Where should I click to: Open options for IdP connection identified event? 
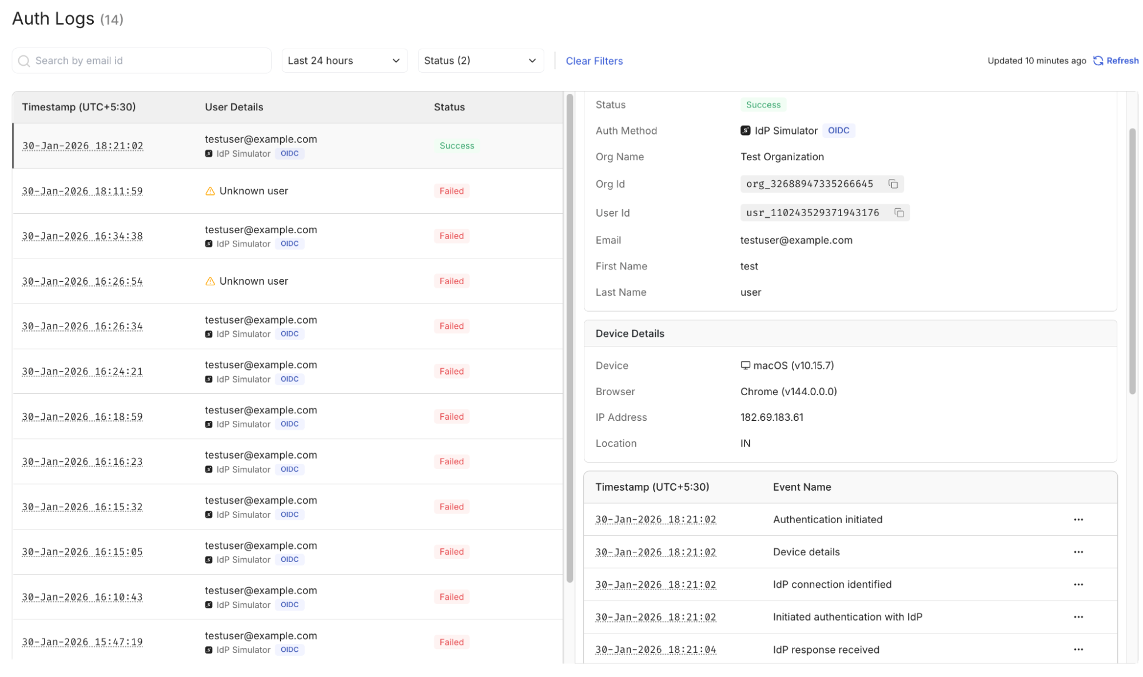tap(1078, 584)
